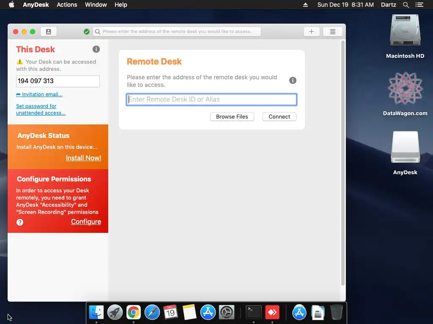The height and width of the screenshot is (324, 433).
Task: Open App Store icon next to AnyDesk in Dock
Action: 299,313
